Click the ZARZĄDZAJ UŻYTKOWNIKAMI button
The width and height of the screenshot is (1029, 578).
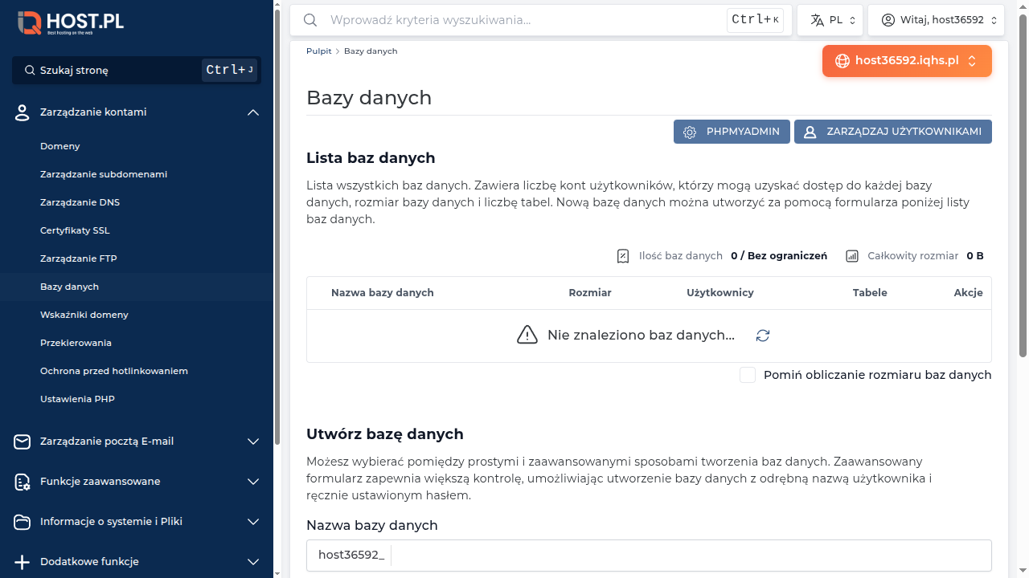pos(893,132)
